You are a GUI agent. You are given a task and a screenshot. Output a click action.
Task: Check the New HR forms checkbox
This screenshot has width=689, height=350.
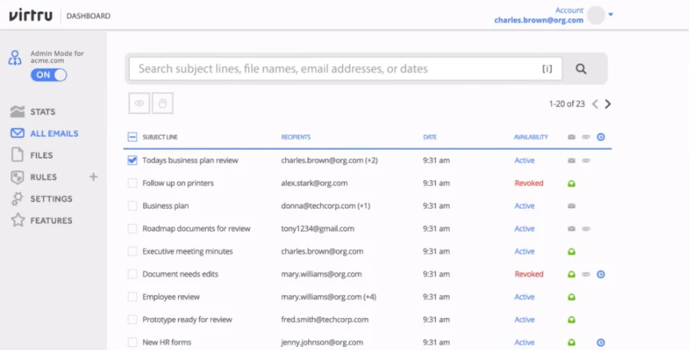[133, 342]
